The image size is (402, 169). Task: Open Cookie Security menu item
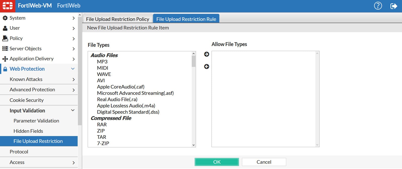point(39,100)
